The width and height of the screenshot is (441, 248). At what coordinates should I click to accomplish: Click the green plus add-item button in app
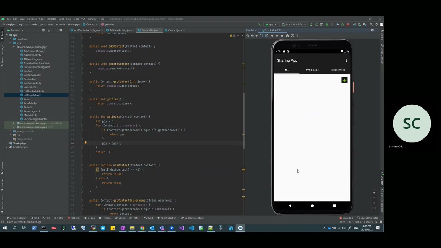(344, 80)
